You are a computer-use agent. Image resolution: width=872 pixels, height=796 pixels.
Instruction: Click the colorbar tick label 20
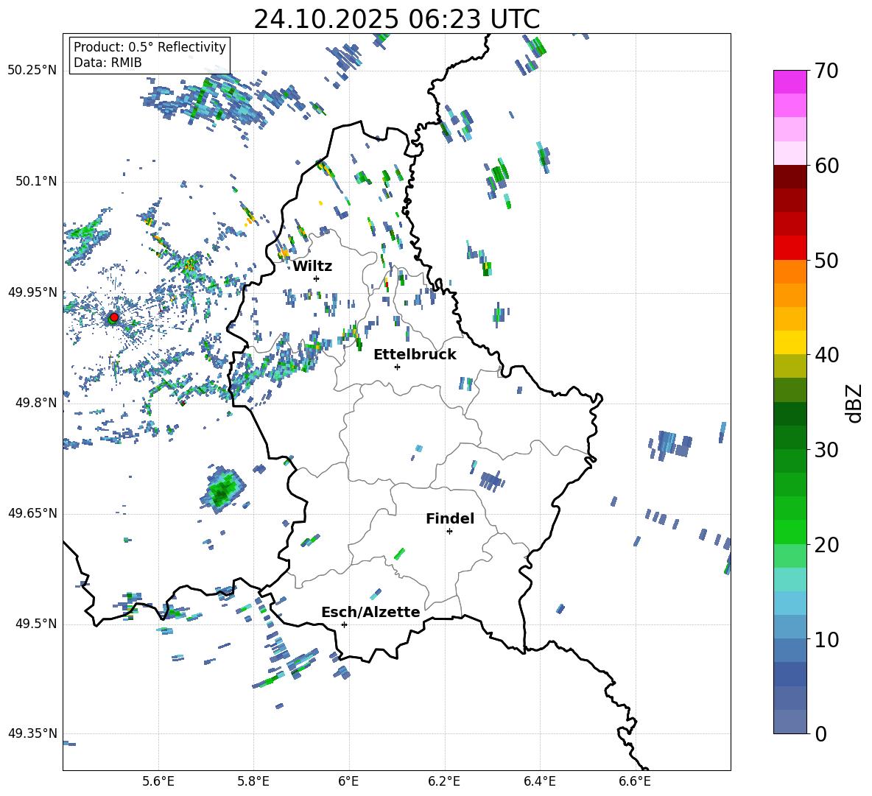[x=826, y=545]
